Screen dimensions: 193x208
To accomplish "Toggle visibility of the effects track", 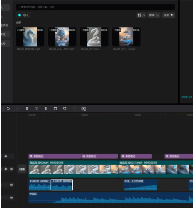I will [6, 156].
